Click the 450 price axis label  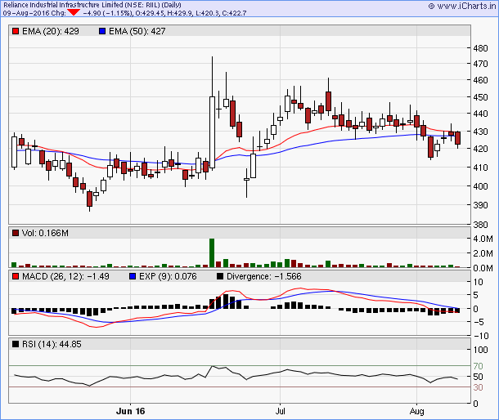pos(480,97)
